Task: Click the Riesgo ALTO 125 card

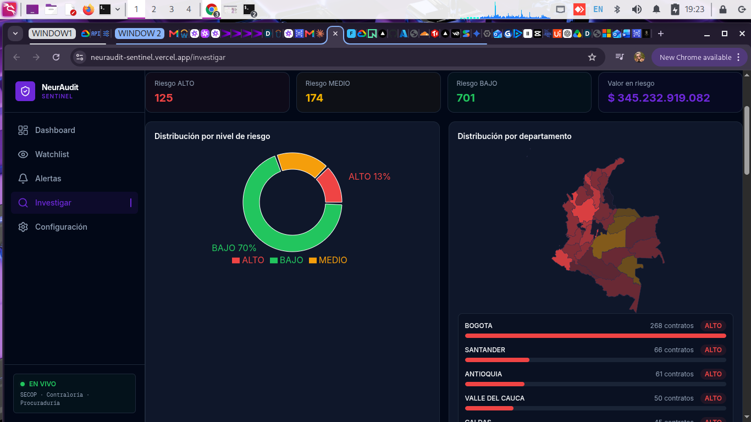Action: click(x=217, y=92)
